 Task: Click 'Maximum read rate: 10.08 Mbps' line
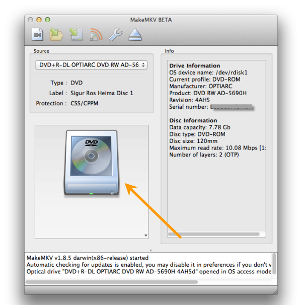[217, 148]
